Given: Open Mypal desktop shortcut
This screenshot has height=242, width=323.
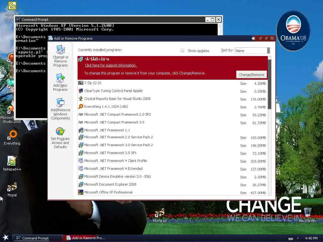Looking at the screenshot, I should tap(12, 189).
